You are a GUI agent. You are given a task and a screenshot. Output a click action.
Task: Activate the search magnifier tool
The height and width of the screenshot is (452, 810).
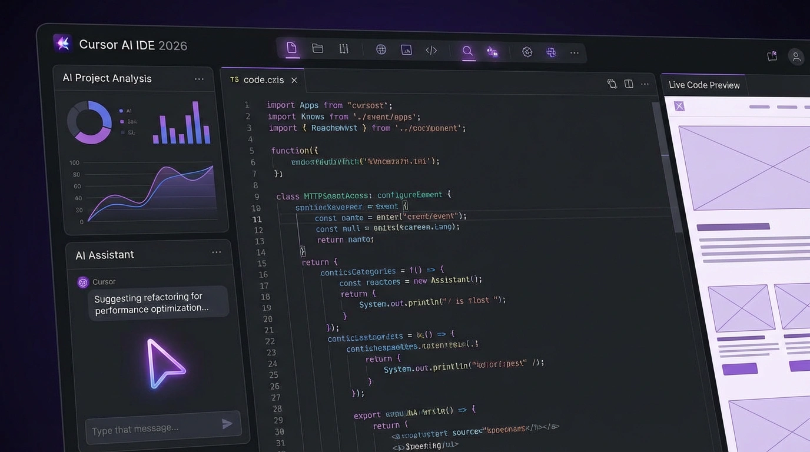click(467, 52)
